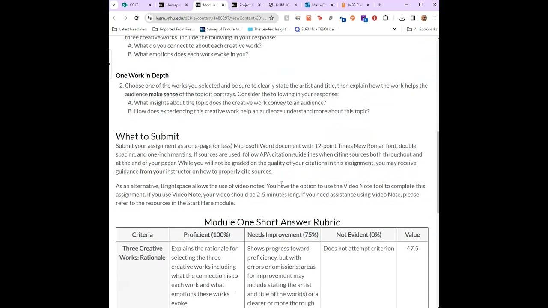This screenshot has width=548, height=308.
Task: Open the Chrome three-dot menu
Action: click(x=435, y=18)
